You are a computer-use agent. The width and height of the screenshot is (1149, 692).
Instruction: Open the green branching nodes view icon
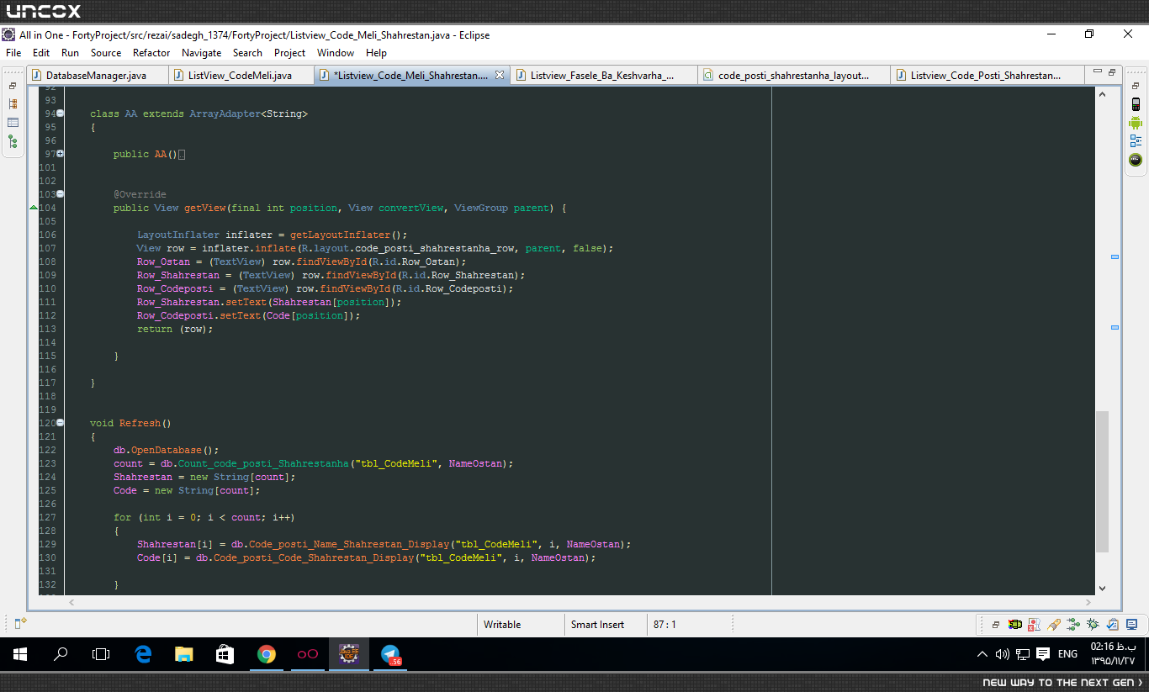[x=1073, y=625]
